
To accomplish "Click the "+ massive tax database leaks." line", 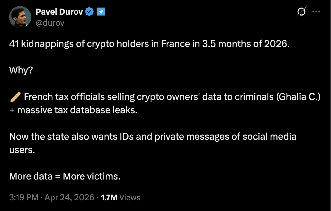I will (x=73, y=110).
